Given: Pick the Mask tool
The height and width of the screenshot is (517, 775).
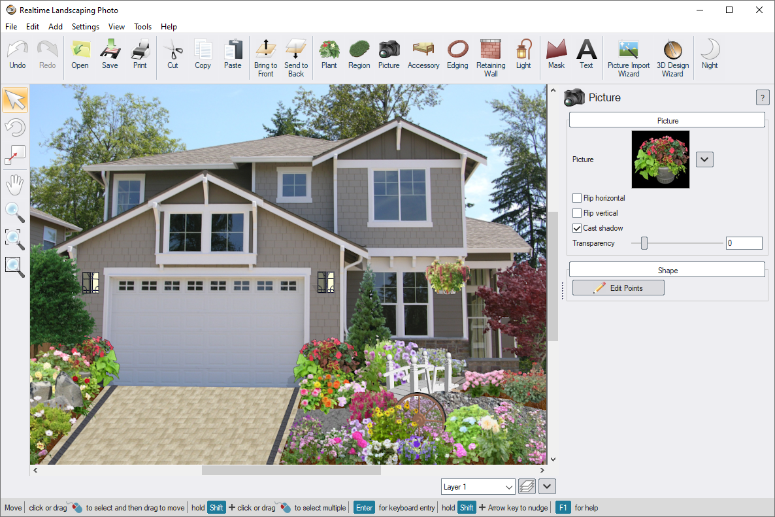Looking at the screenshot, I should tap(556, 56).
